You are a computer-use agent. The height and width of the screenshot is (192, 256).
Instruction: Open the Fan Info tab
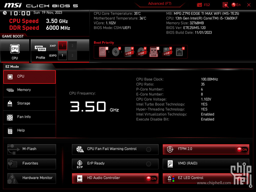coord(29,117)
